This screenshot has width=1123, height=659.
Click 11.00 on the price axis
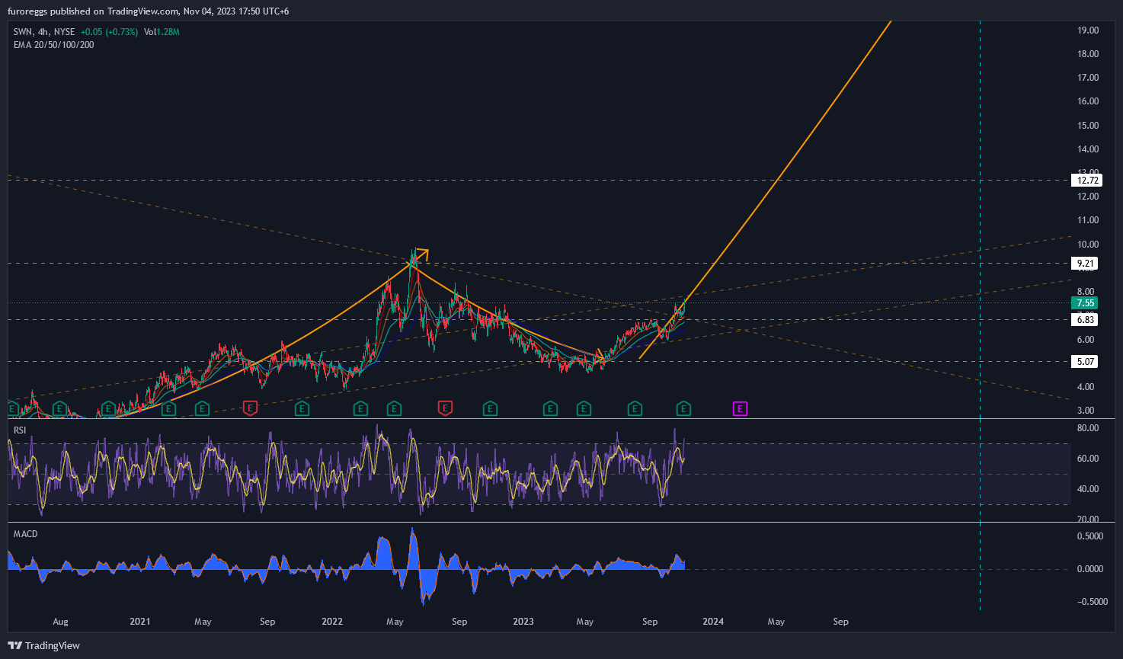[x=1088, y=220]
